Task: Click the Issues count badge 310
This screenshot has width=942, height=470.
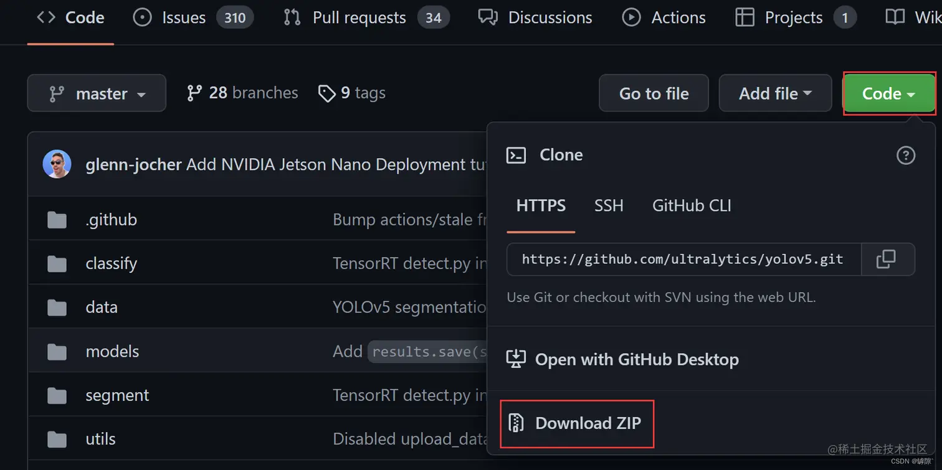Action: coord(235,17)
